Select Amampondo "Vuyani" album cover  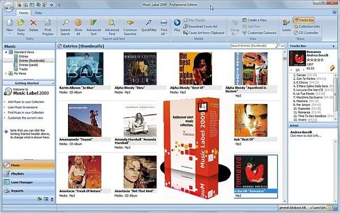click(84, 120)
